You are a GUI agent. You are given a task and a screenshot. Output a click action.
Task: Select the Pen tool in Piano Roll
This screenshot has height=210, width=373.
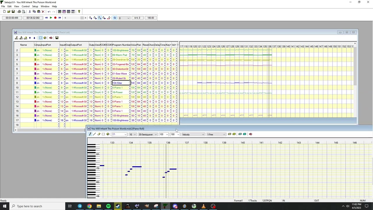click(90, 134)
